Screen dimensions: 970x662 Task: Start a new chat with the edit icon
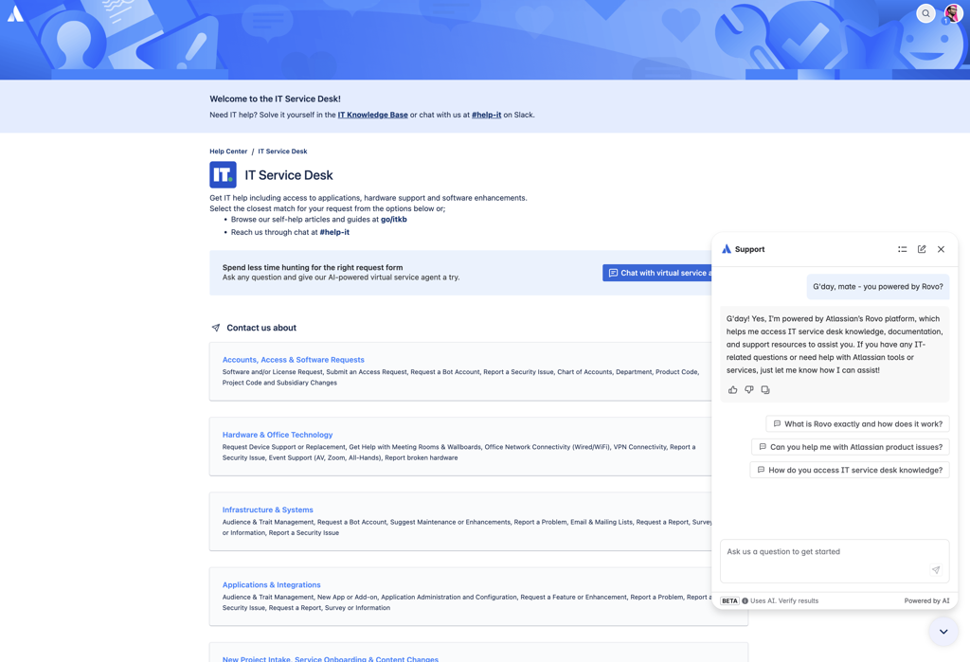point(922,249)
